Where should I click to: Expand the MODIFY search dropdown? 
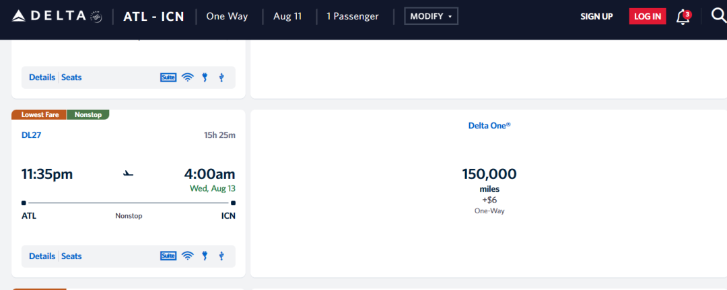[431, 16]
